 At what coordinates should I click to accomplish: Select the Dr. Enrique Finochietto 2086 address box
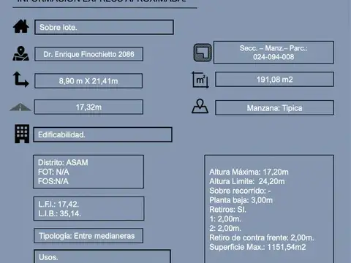pyautogui.click(x=88, y=54)
